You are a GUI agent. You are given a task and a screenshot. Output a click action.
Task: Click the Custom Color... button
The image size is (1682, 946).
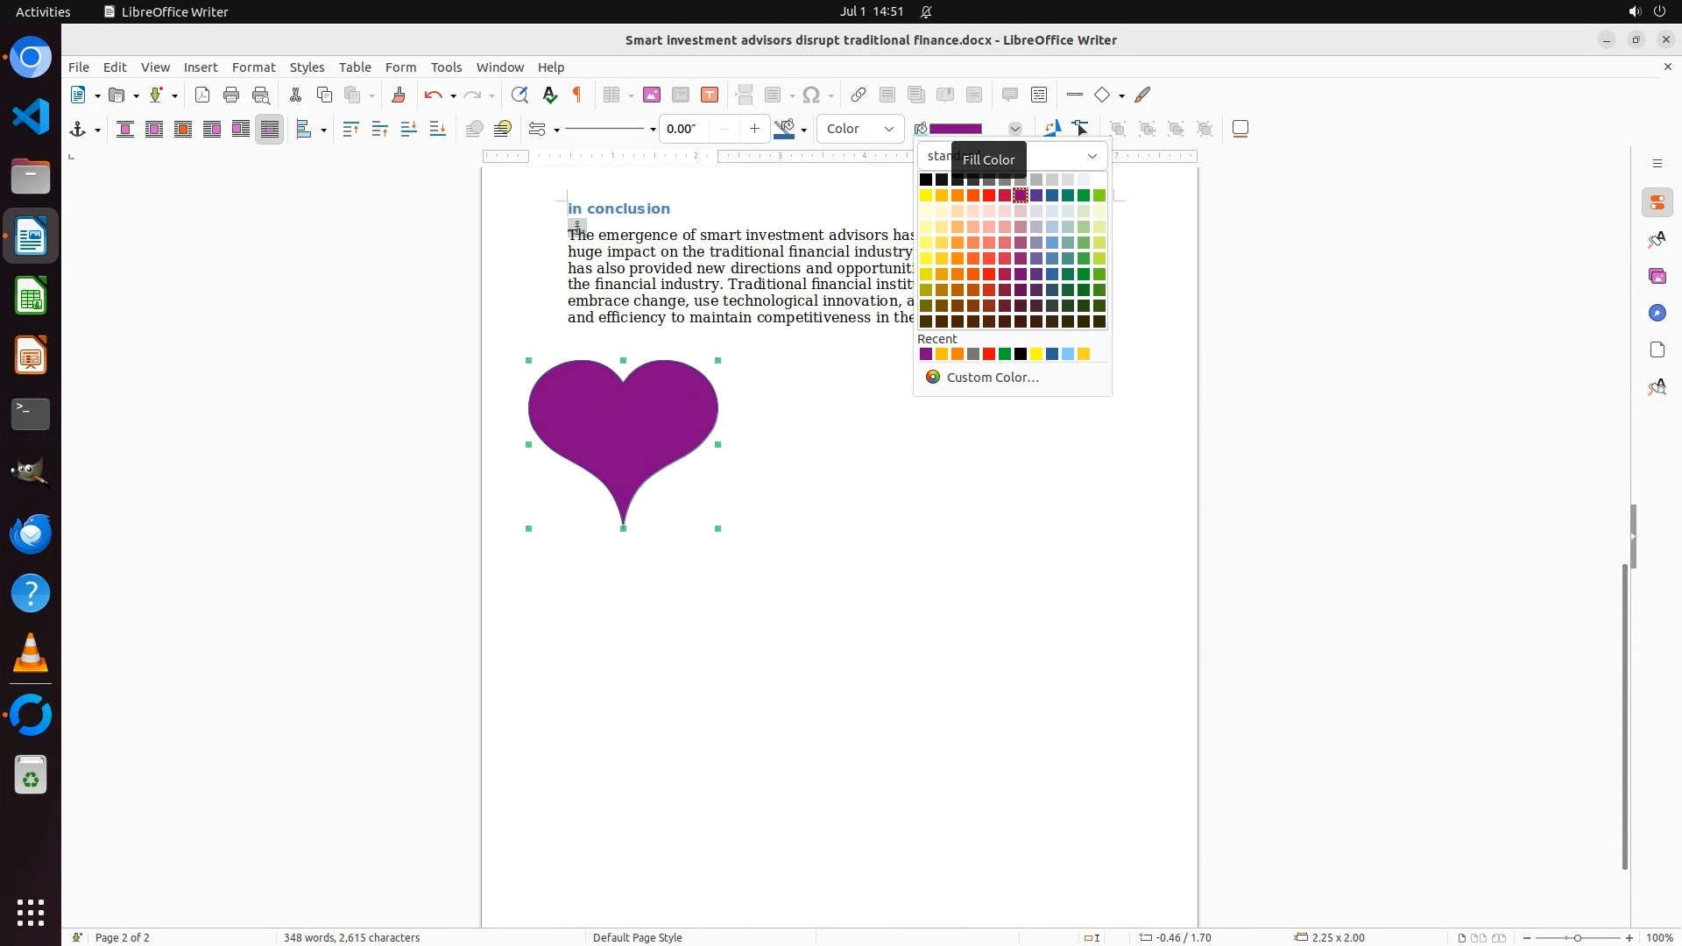[992, 378]
